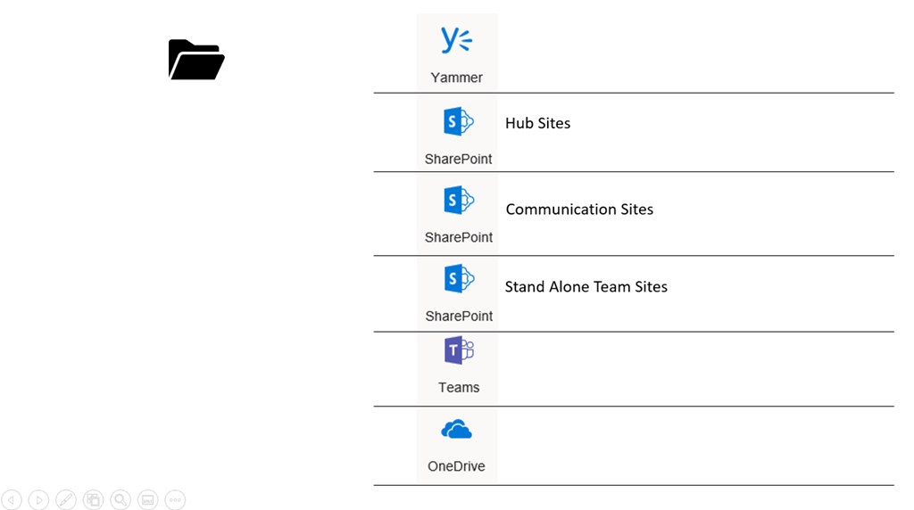Click the black open folder icon
Viewport: 914px width, 510px height.
(195, 60)
